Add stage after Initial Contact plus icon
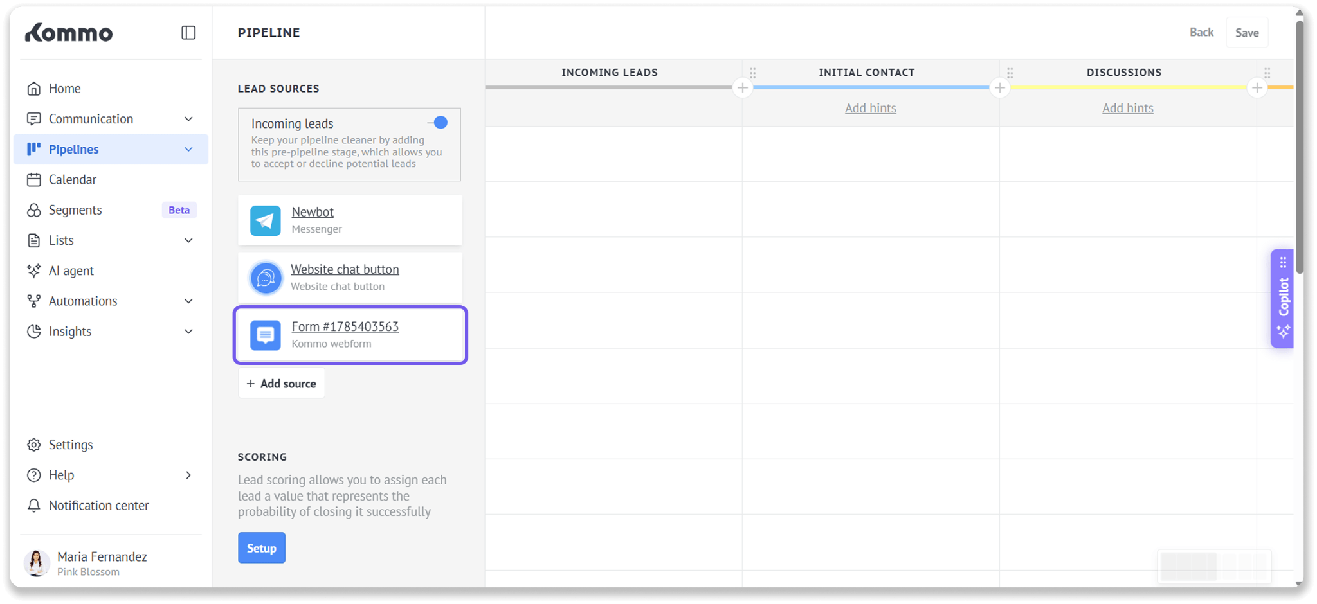This screenshot has width=1317, height=604. (1000, 88)
